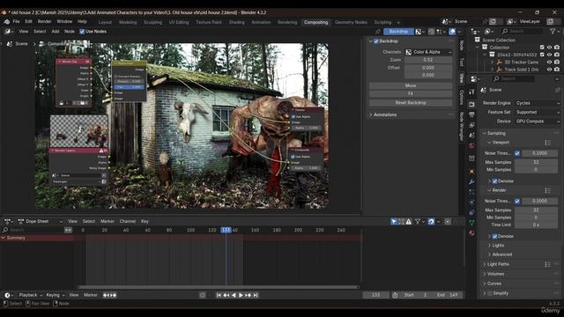Click the Viewport sampling preset icon
Image resolution: width=564 pixels, height=317 pixels.
point(547,143)
